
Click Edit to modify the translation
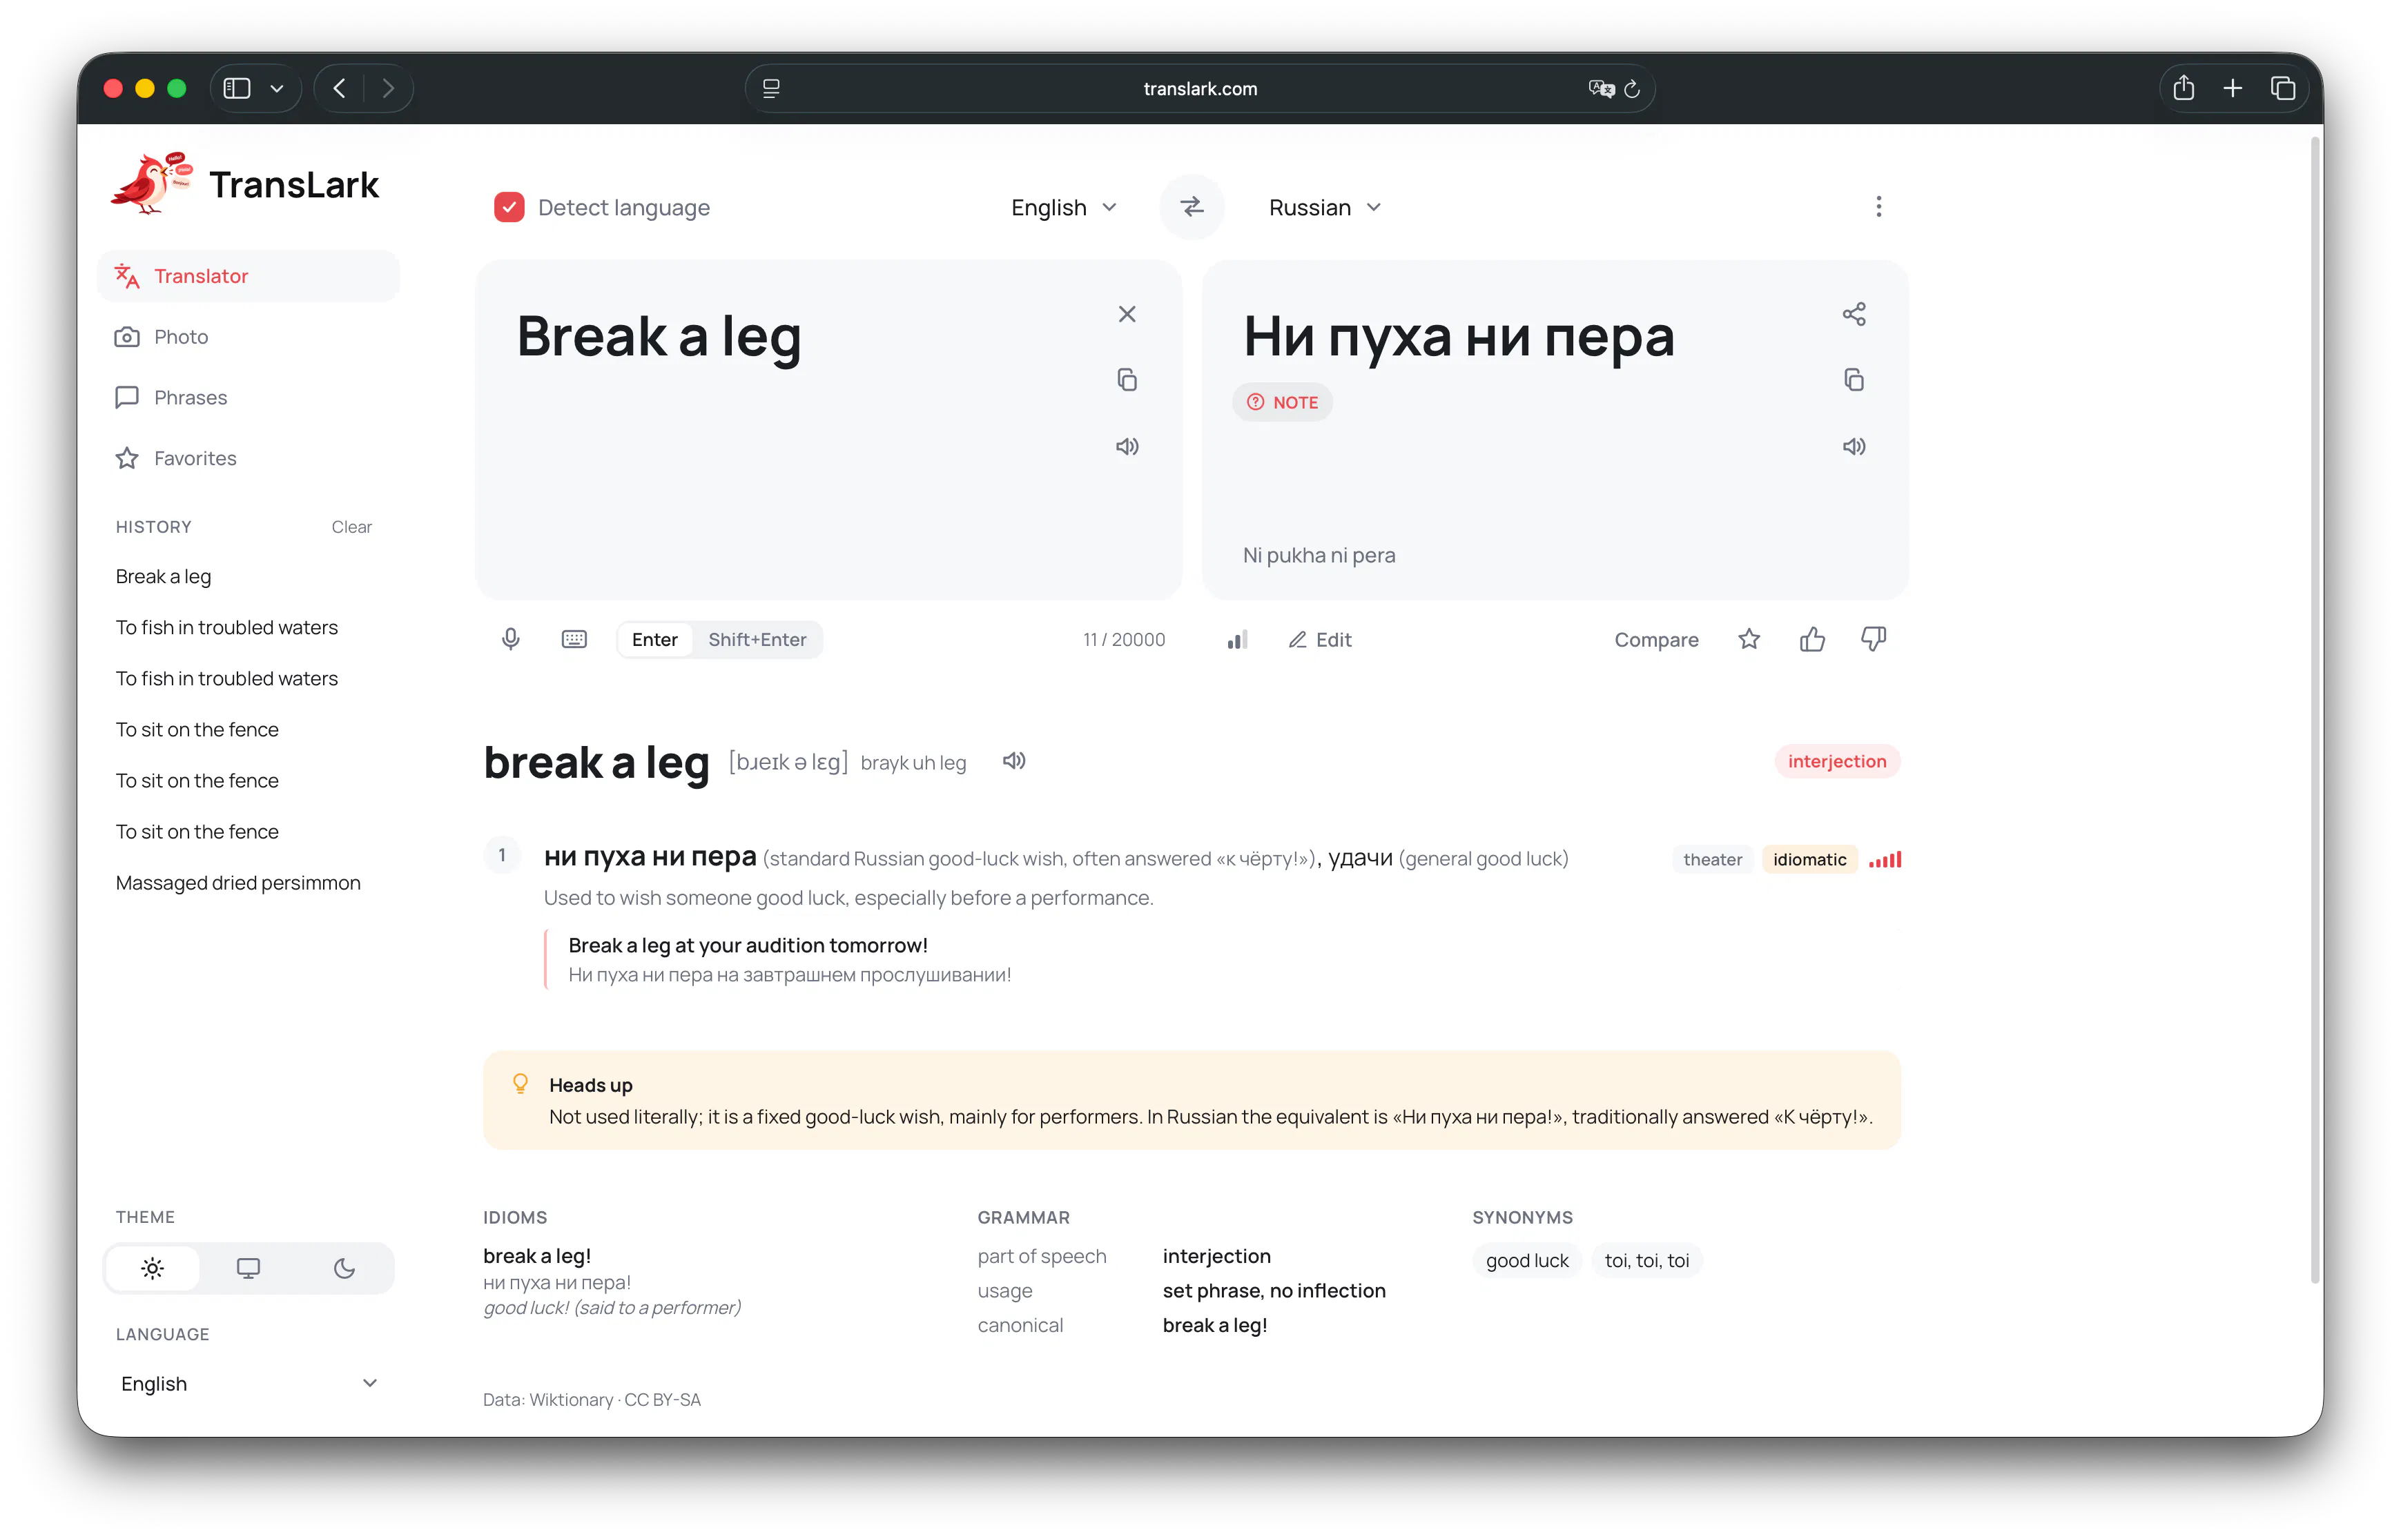pyautogui.click(x=1319, y=640)
